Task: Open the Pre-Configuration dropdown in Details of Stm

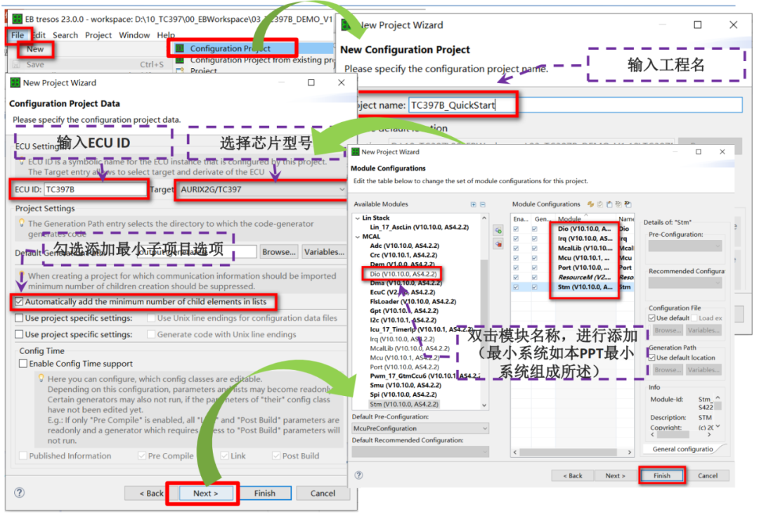Action: point(685,246)
